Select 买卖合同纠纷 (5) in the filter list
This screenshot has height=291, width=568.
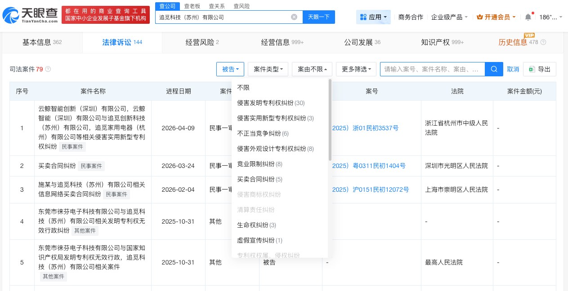coord(260,179)
